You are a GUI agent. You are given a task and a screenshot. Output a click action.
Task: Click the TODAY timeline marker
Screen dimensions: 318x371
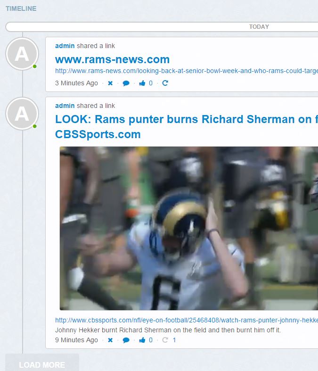[x=259, y=27]
